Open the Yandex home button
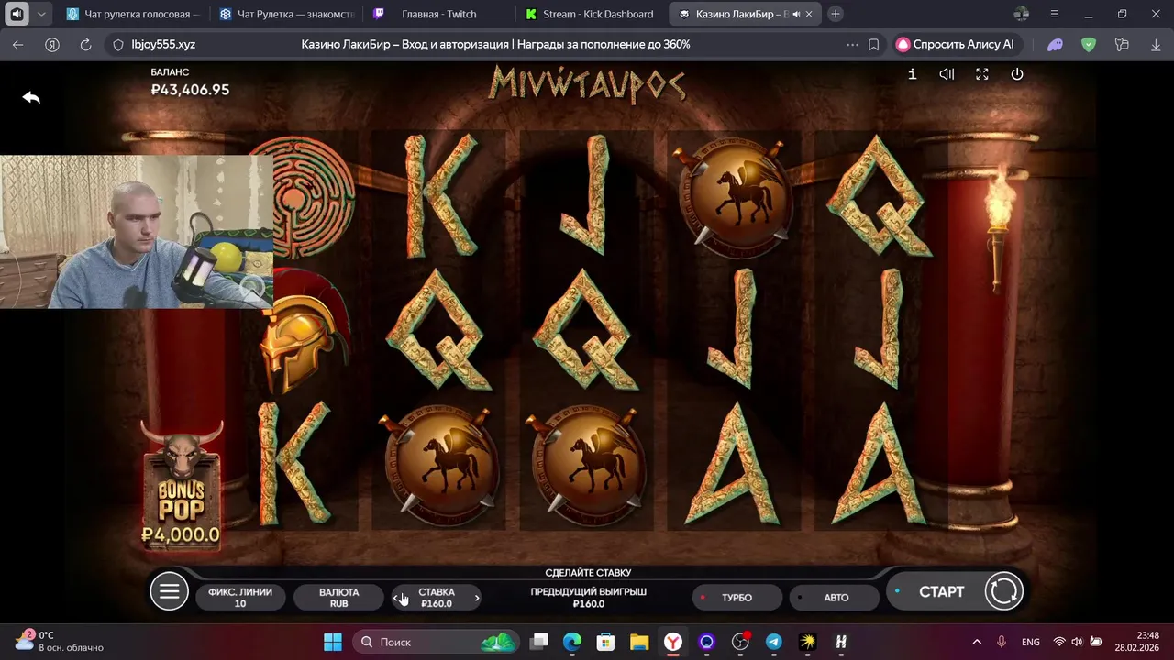The width and height of the screenshot is (1174, 660). coord(52,44)
